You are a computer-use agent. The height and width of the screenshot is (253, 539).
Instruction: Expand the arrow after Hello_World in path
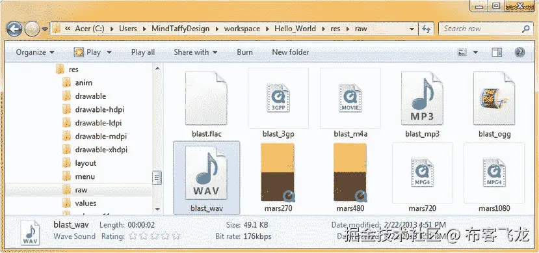[x=323, y=29]
